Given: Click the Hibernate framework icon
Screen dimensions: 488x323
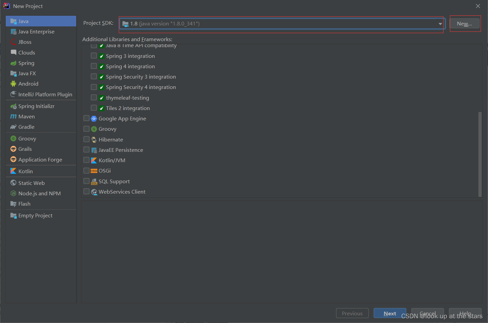Looking at the screenshot, I should click(x=94, y=139).
